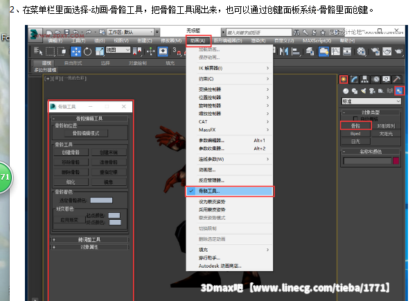Click the Undo arrow icon

point(76,32)
